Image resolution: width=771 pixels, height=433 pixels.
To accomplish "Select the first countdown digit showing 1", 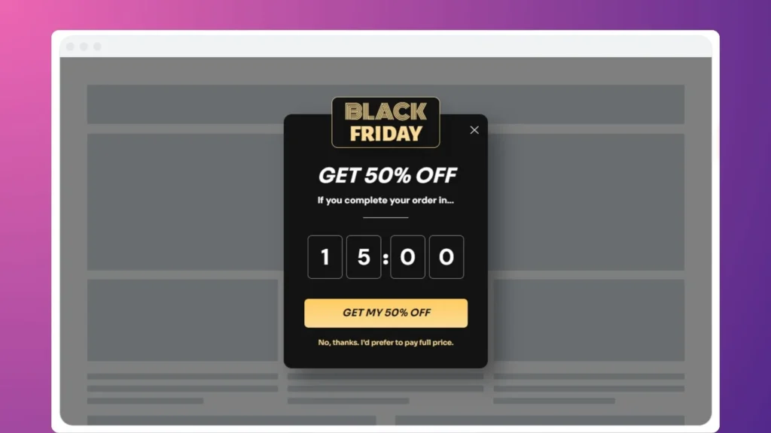I will (325, 256).
